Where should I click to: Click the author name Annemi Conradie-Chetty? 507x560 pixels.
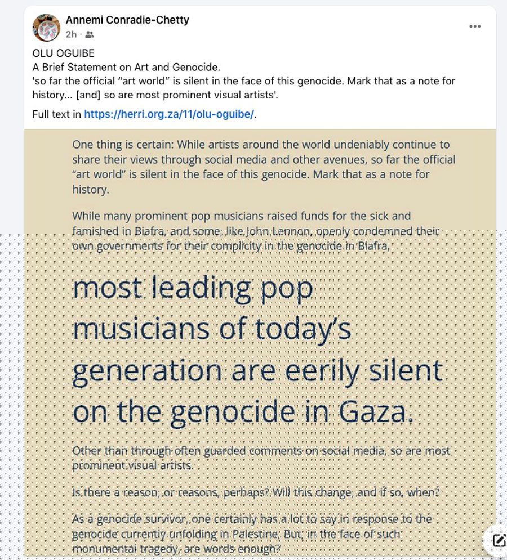pos(127,20)
